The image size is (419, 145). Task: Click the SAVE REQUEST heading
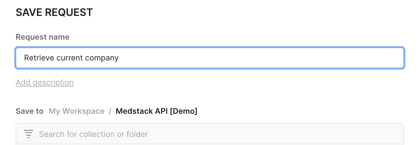click(54, 12)
